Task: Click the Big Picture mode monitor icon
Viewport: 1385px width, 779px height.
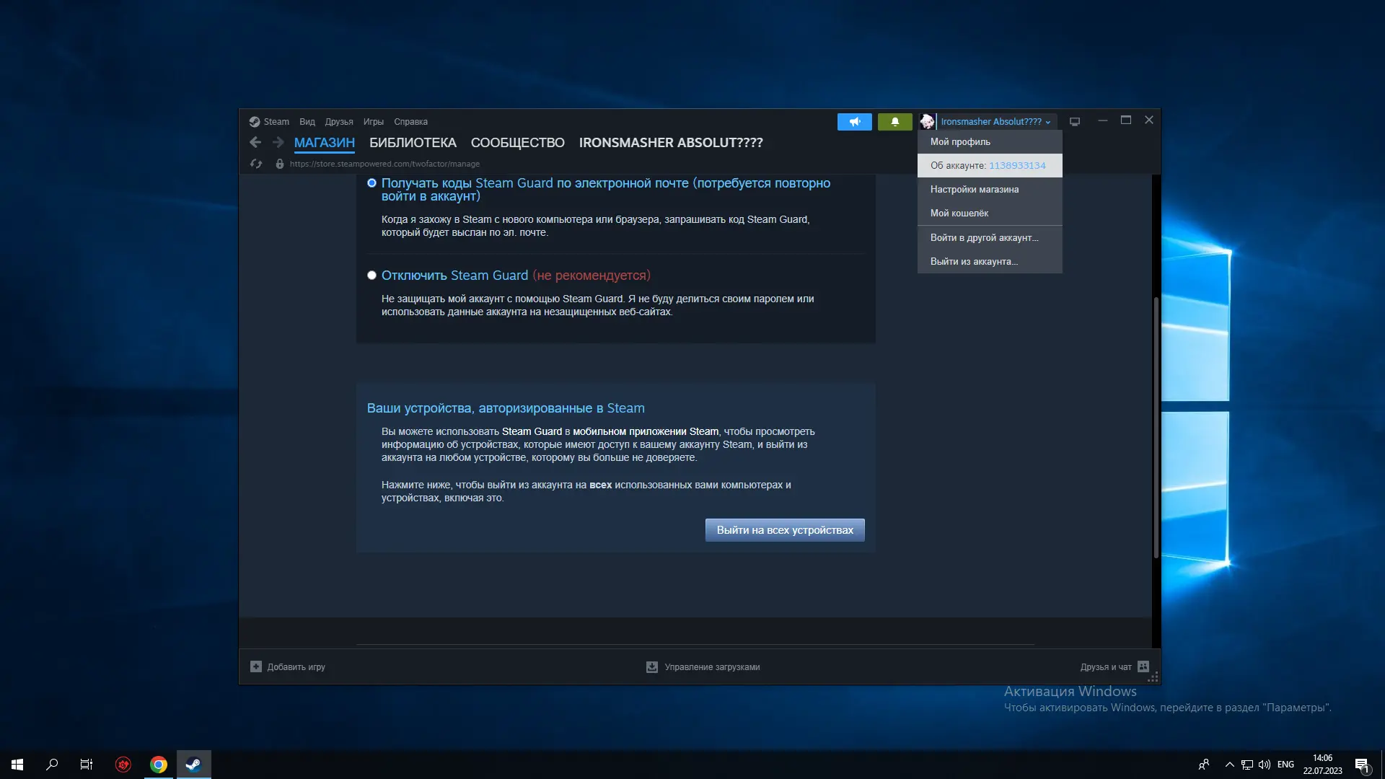Action: (1075, 122)
